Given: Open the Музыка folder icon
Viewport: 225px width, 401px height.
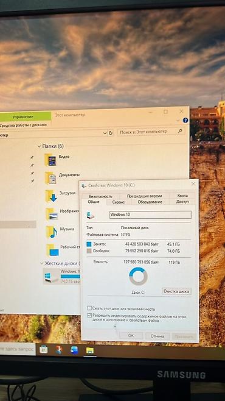Looking at the screenshot, I should click(52, 232).
